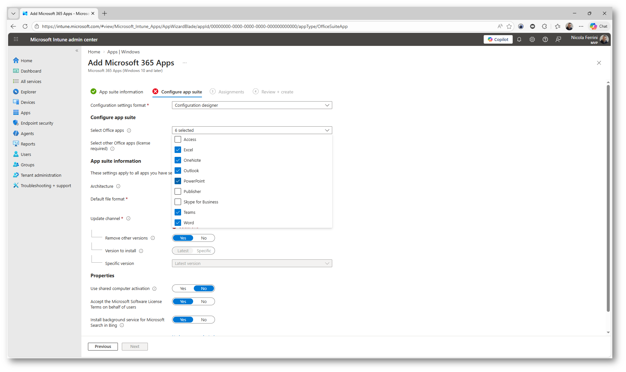Click the Devices sidebar icon
The width and height of the screenshot is (626, 372).
click(x=16, y=102)
